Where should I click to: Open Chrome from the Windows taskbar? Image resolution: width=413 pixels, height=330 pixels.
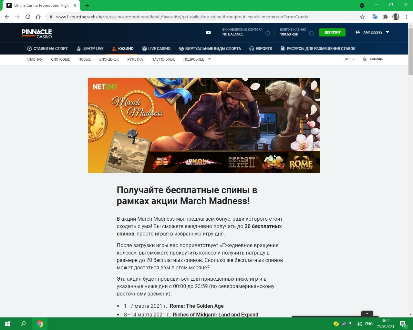click(40, 324)
